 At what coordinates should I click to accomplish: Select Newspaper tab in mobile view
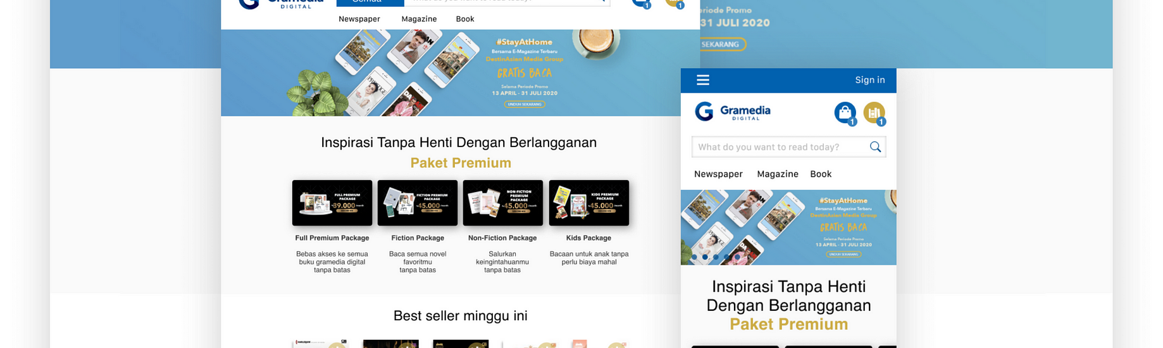718,174
